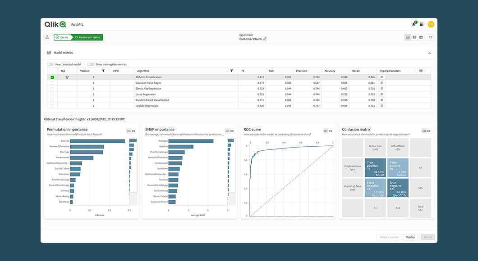Open the CM user profile avatar

(431, 24)
